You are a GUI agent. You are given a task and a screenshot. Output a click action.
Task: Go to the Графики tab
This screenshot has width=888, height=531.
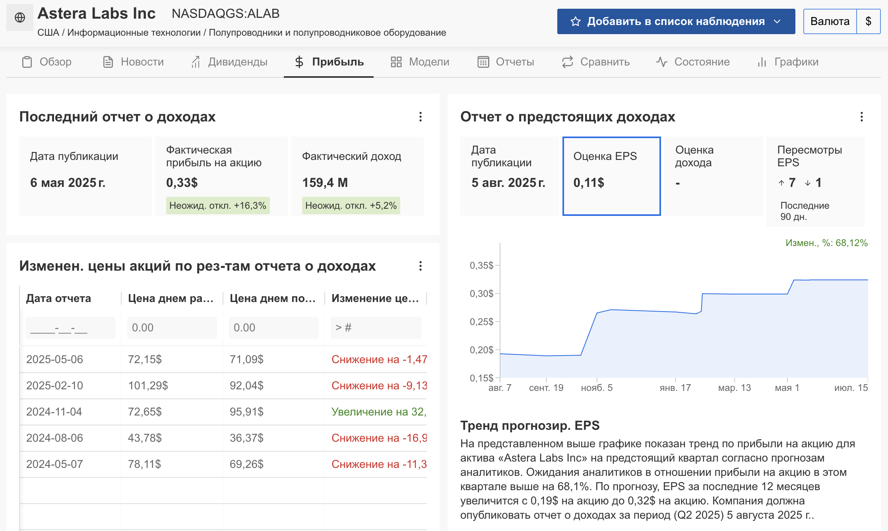[x=788, y=62]
